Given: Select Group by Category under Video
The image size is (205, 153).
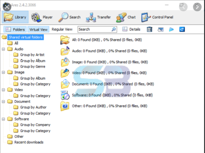Looking at the screenshot, I should 35,96.
